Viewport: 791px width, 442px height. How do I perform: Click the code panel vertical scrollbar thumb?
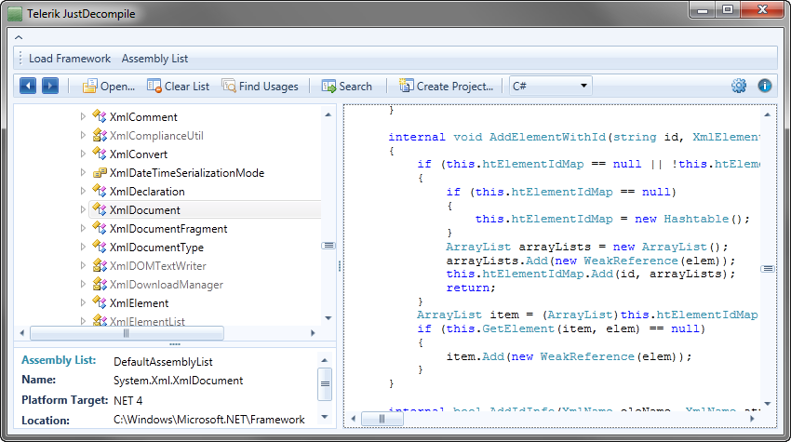point(768,269)
